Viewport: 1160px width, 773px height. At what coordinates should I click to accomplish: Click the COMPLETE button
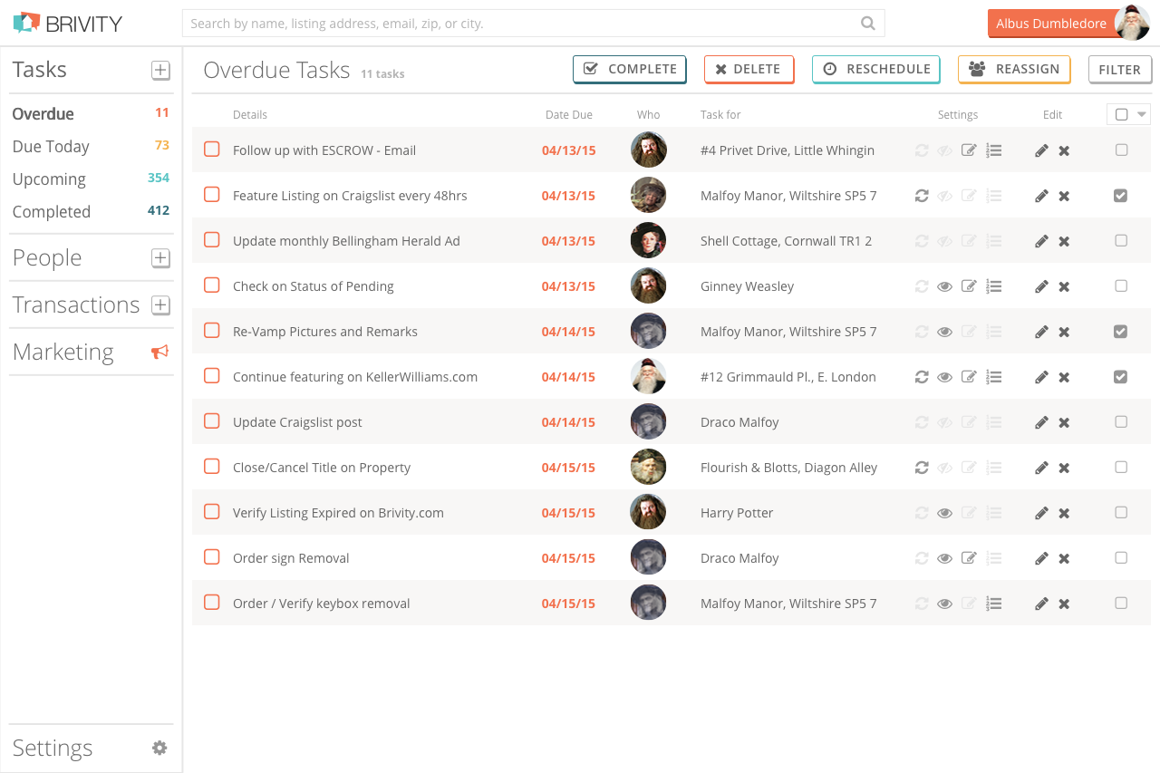pos(630,70)
